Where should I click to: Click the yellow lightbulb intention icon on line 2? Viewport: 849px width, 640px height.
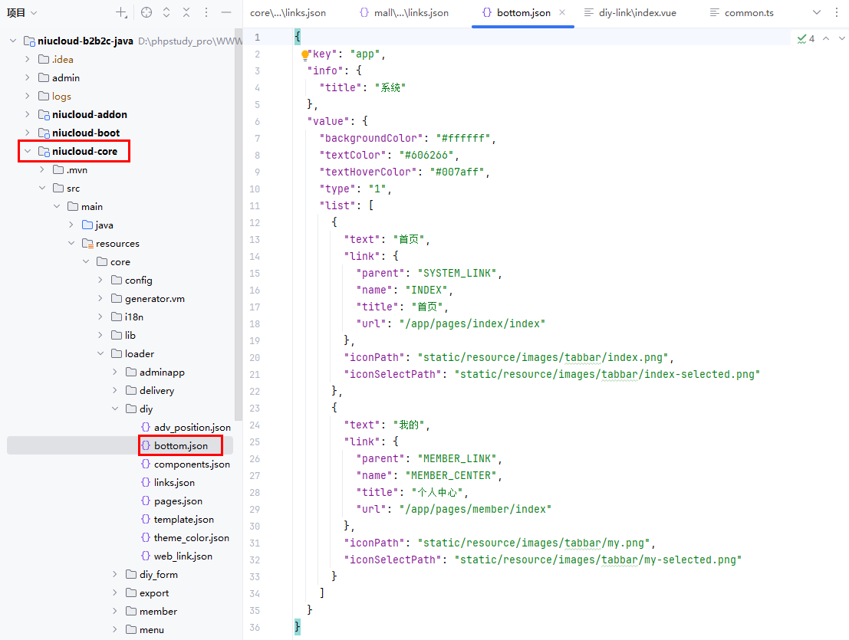pos(305,55)
